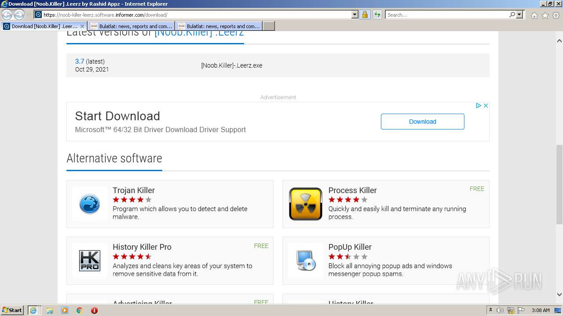
Task: Click the AdChoices triangle icon
Action: coord(479,106)
